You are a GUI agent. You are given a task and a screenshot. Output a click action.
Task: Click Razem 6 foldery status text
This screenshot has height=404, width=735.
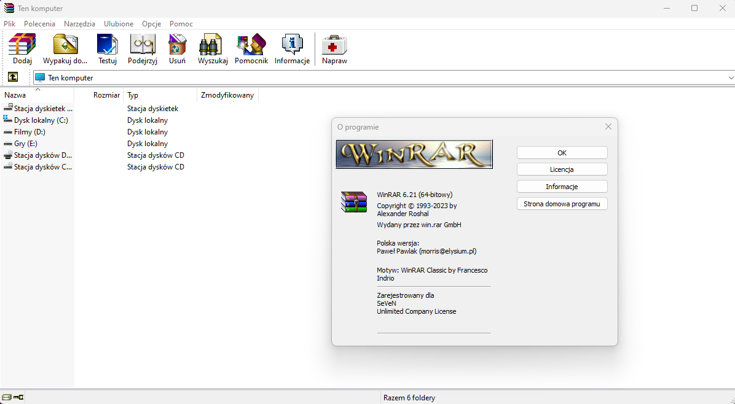(x=409, y=398)
